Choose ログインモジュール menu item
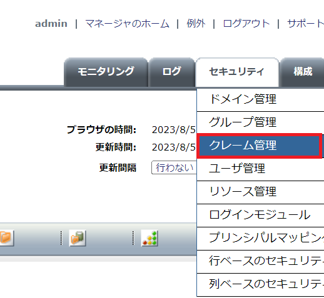The image size is (324, 298). click(x=260, y=215)
